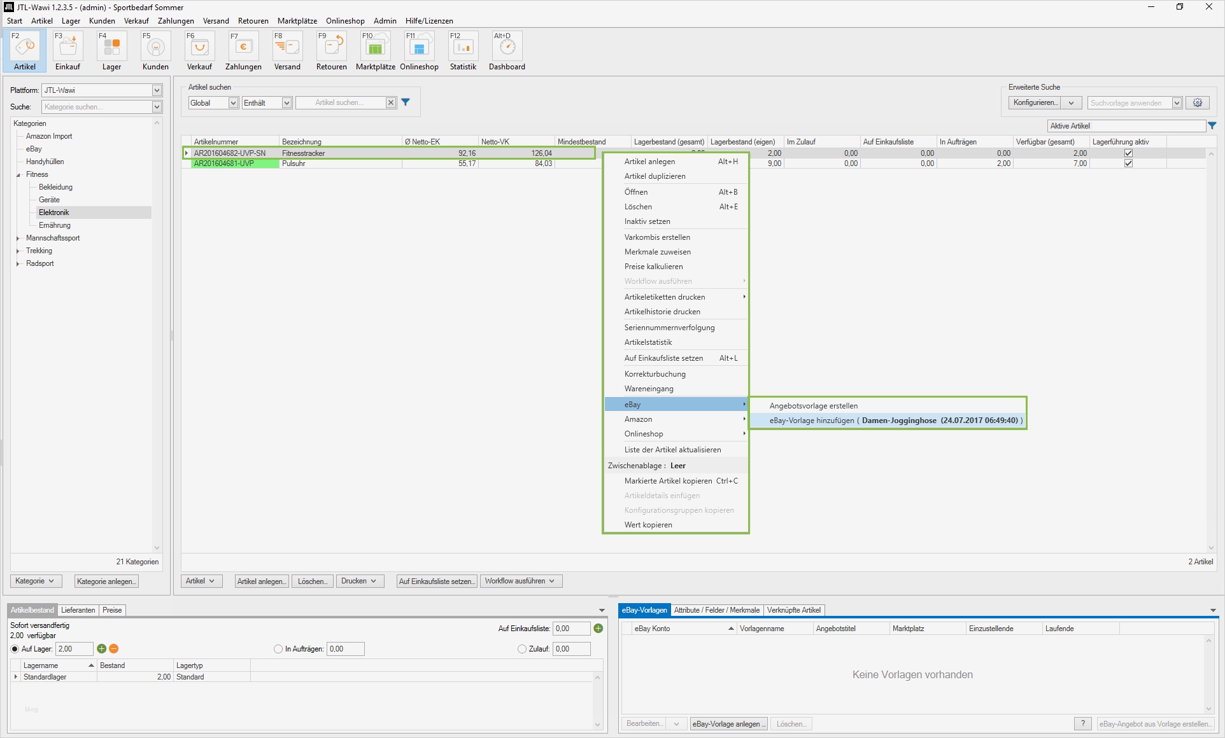
Task: Open the Einkauf module icon
Action: click(67, 48)
